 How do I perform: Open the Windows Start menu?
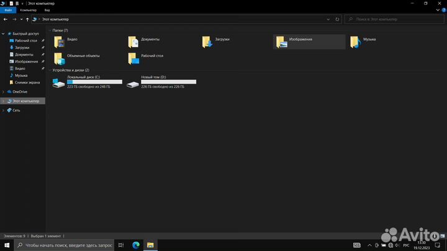tap(7, 245)
